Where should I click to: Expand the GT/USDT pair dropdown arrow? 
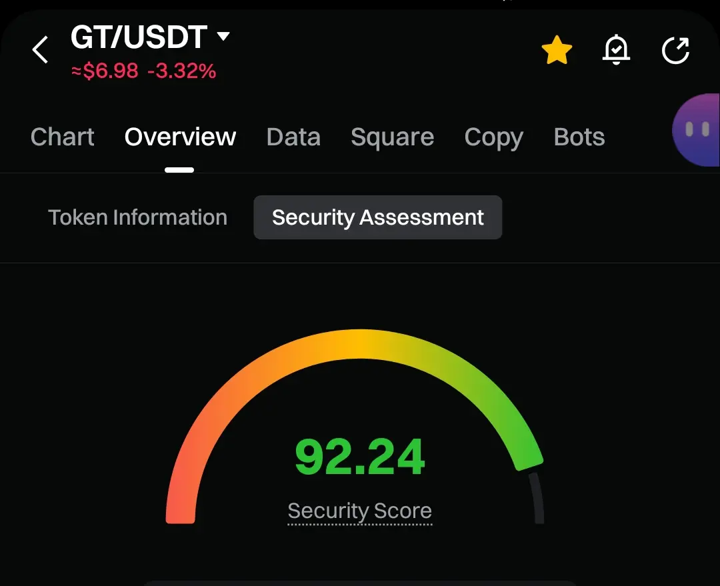pos(223,36)
